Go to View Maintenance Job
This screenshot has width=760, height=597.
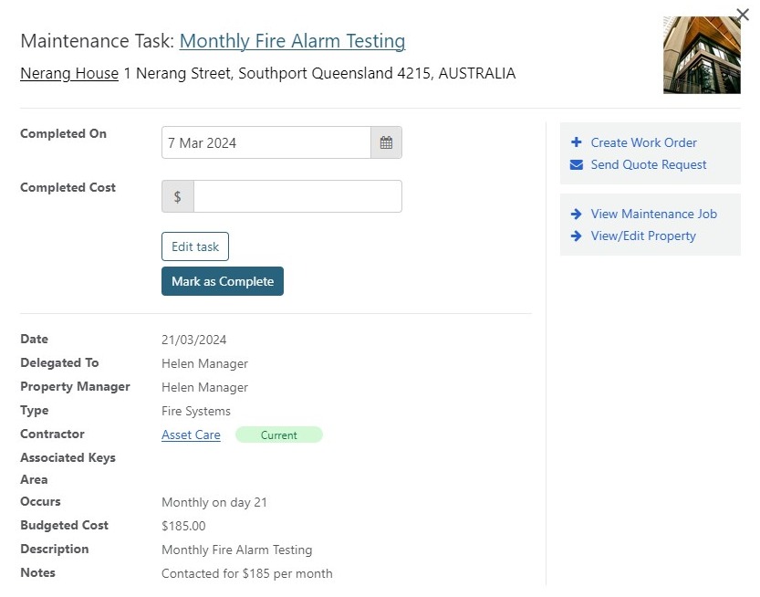click(x=653, y=215)
